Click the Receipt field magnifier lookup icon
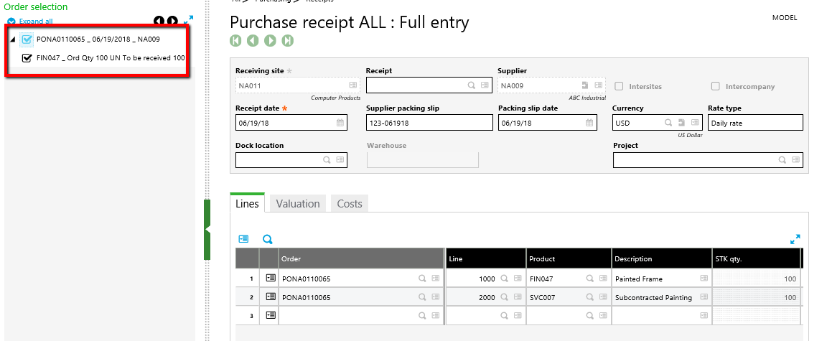 click(x=472, y=85)
